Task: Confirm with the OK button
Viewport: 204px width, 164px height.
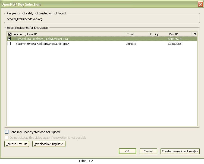Action: pos(127,151)
